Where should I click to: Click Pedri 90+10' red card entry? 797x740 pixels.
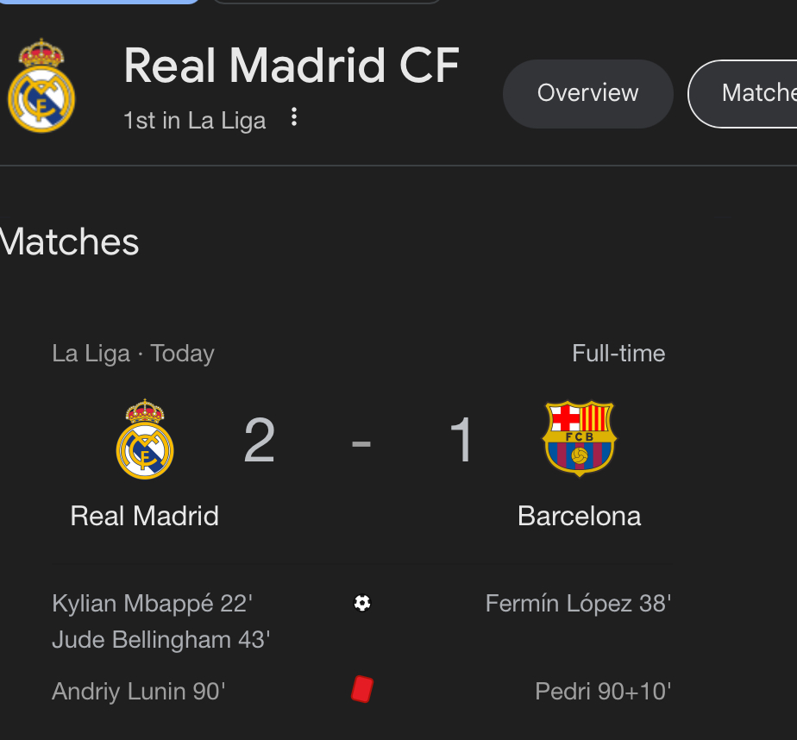[603, 692]
